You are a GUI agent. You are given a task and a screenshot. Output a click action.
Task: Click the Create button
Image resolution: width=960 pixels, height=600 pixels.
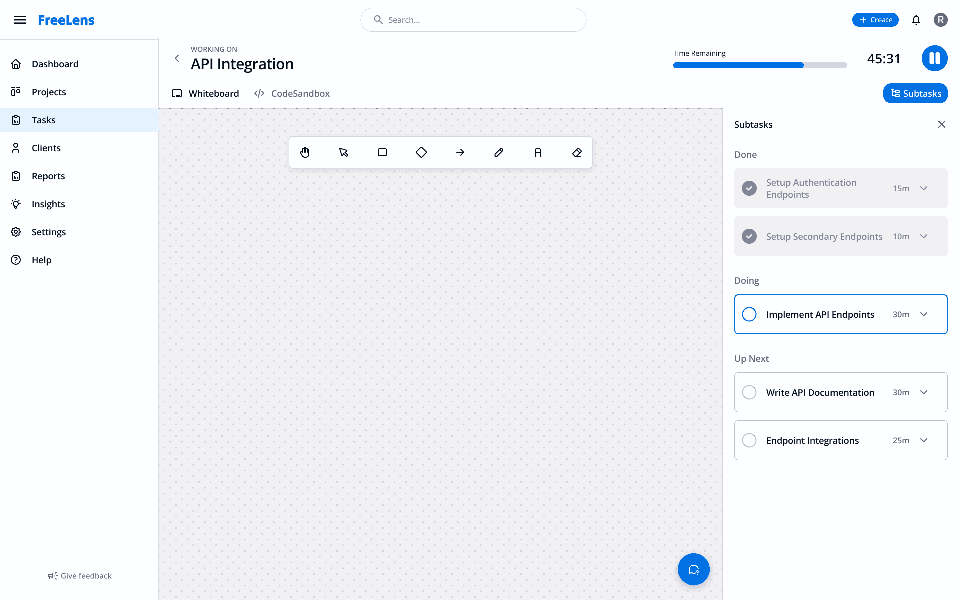(x=875, y=20)
